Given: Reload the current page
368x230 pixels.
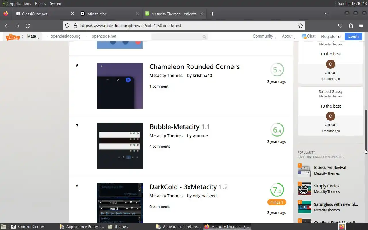Looking at the screenshot, I should pyautogui.click(x=28, y=26).
